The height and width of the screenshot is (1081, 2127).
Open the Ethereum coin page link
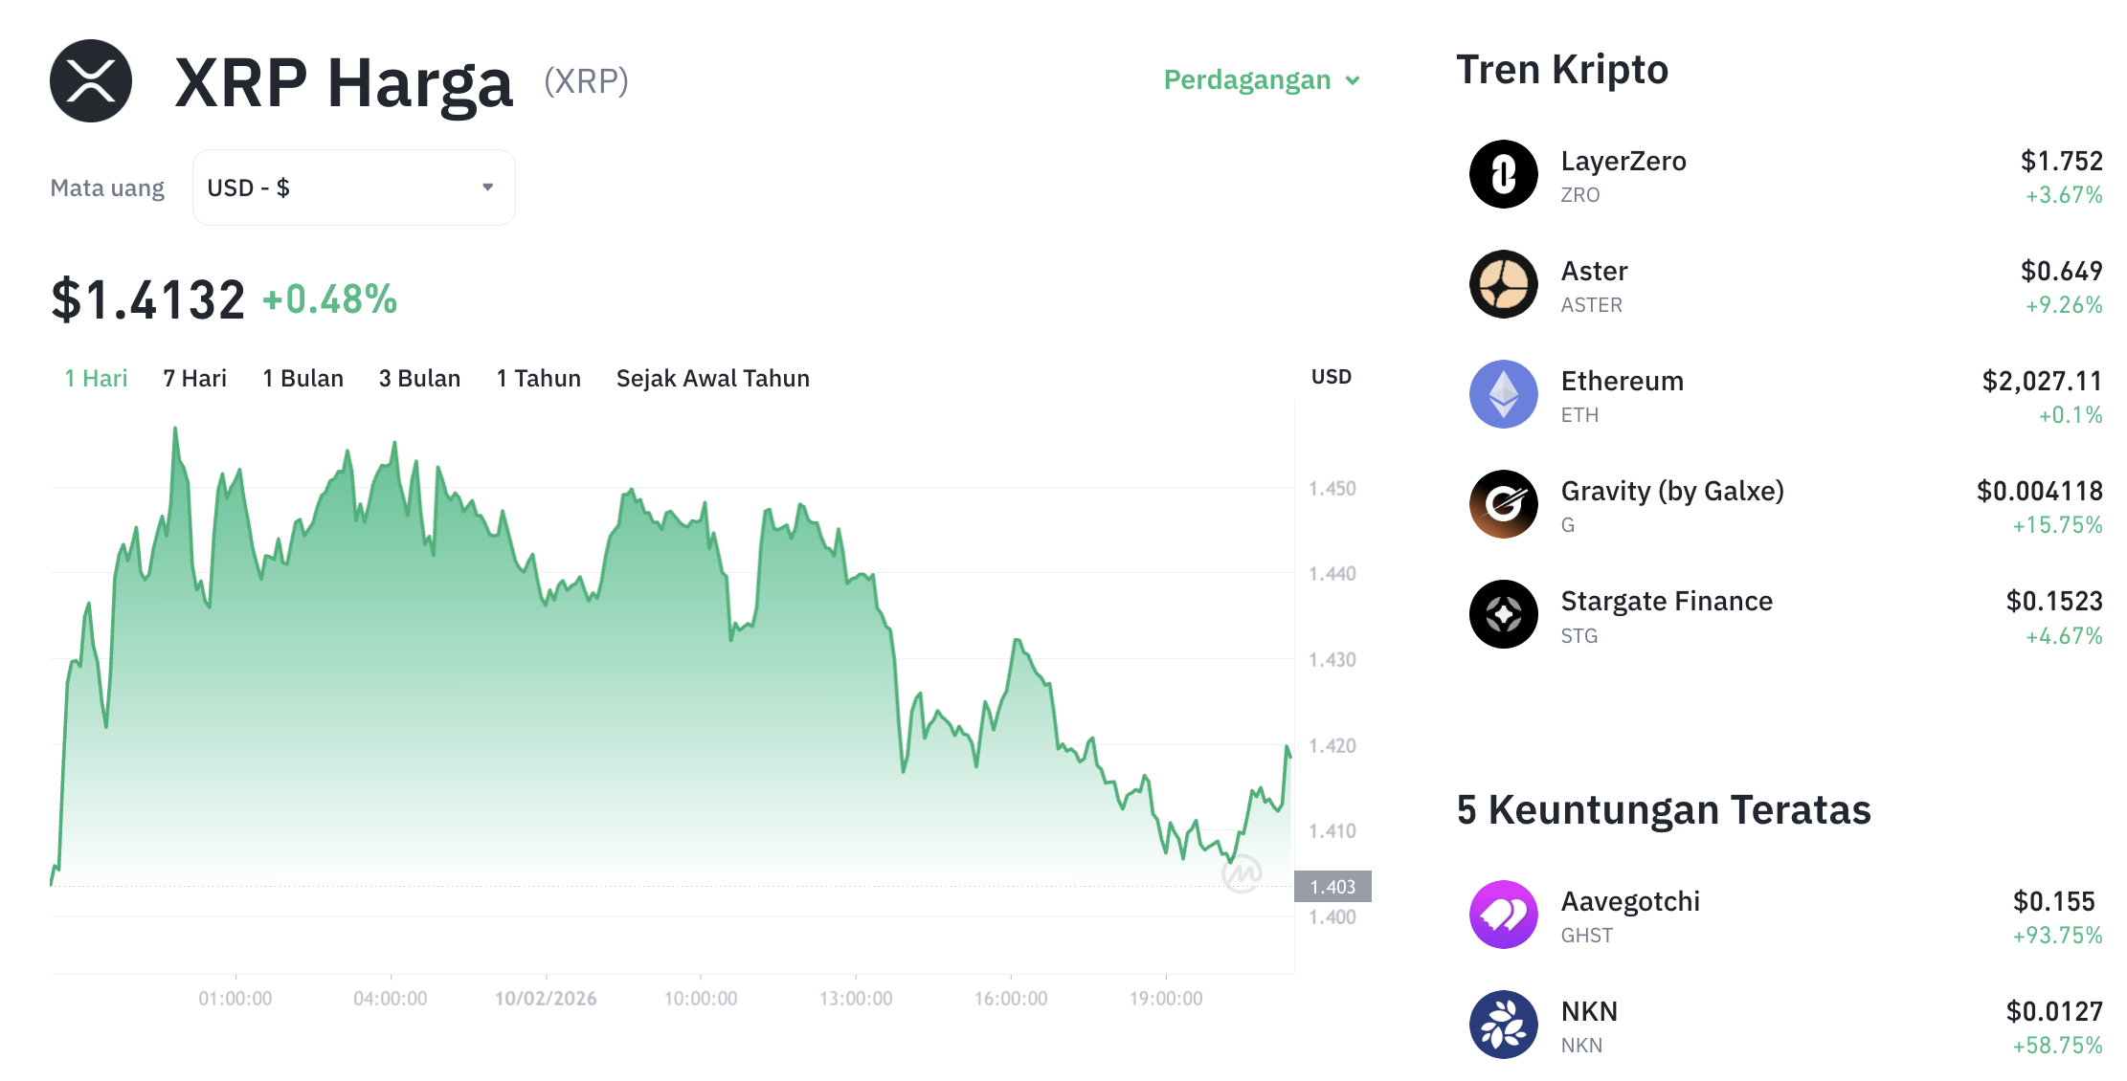(x=1623, y=380)
